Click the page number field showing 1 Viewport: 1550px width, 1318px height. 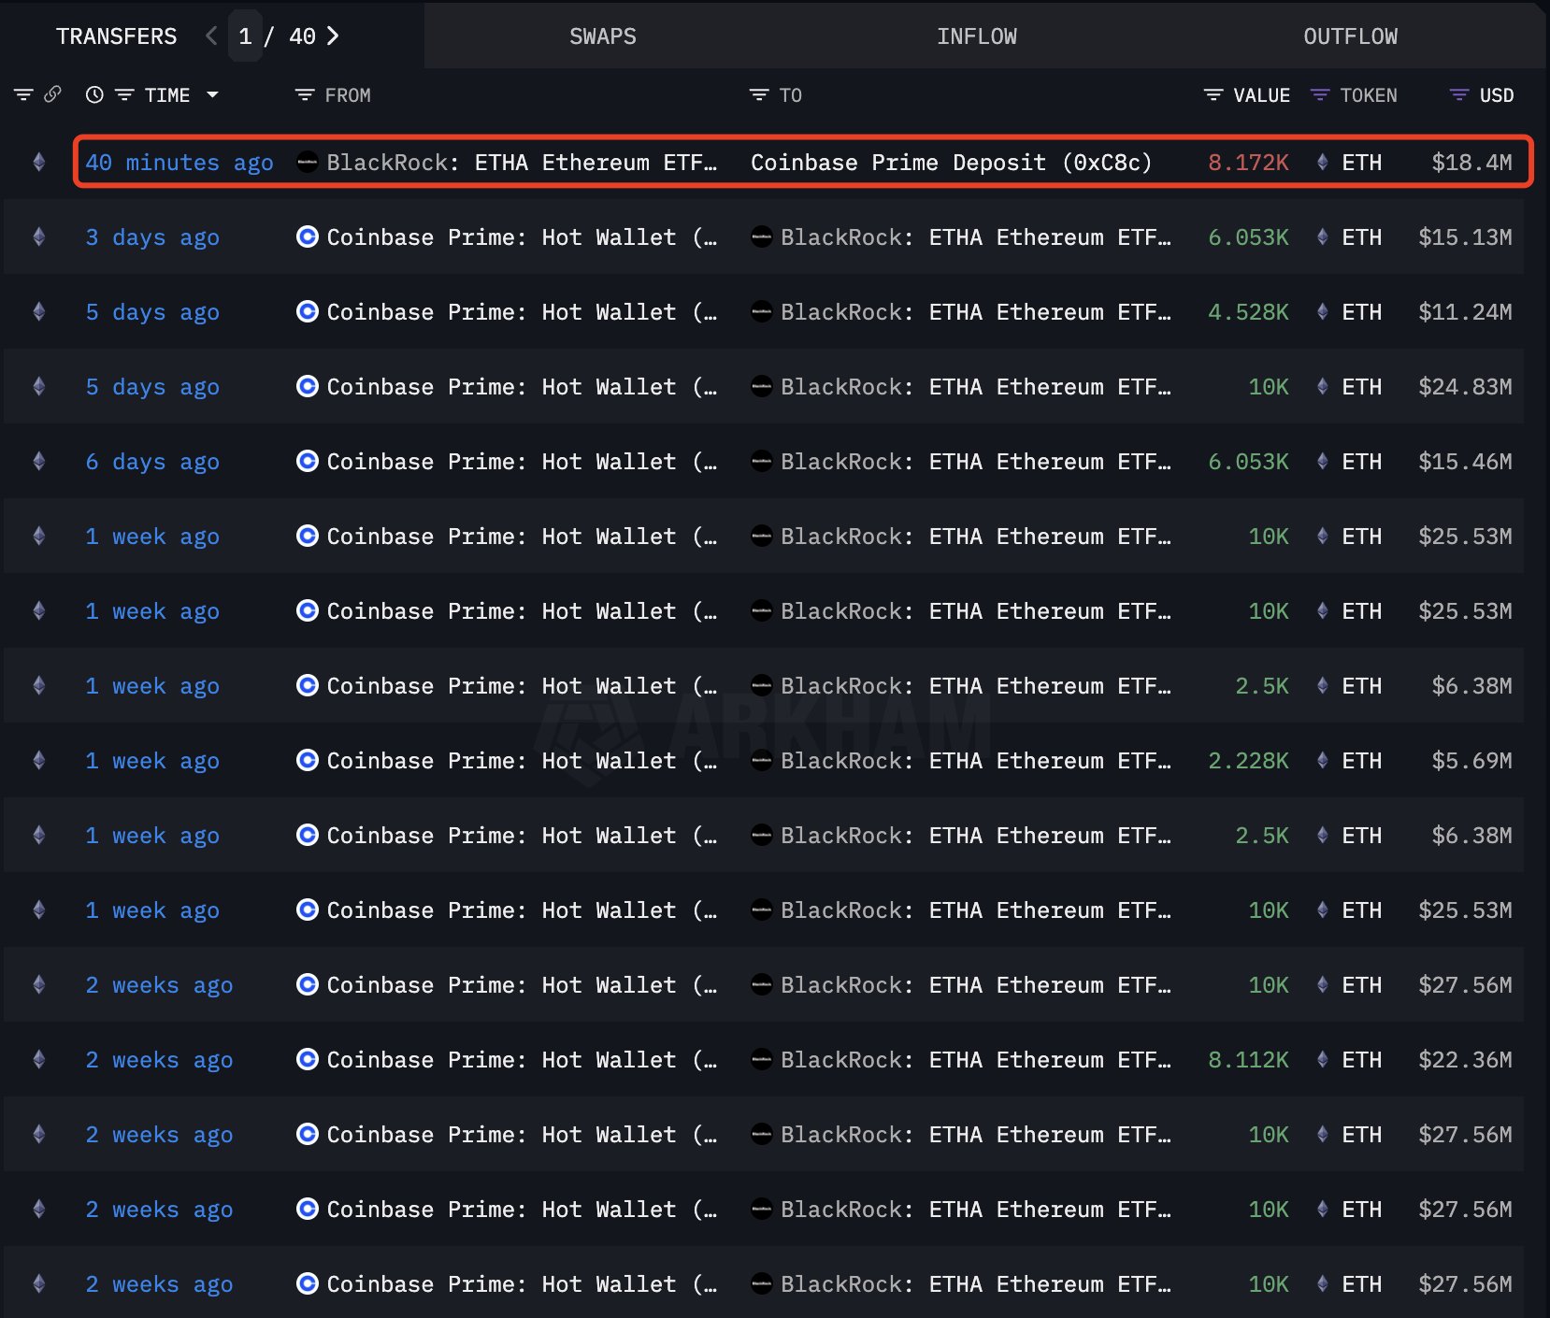click(x=245, y=36)
